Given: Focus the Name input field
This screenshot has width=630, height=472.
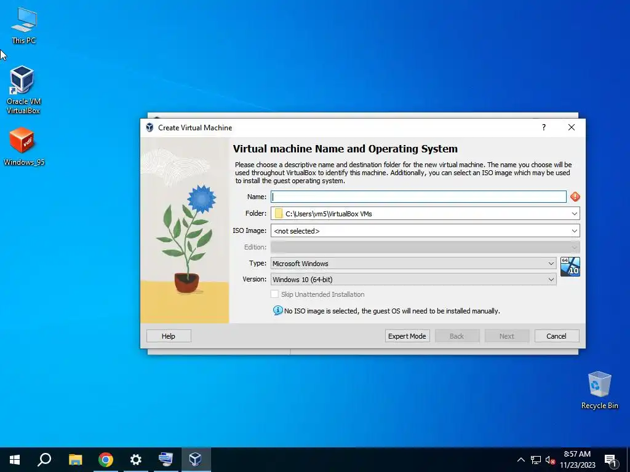Looking at the screenshot, I should [418, 197].
